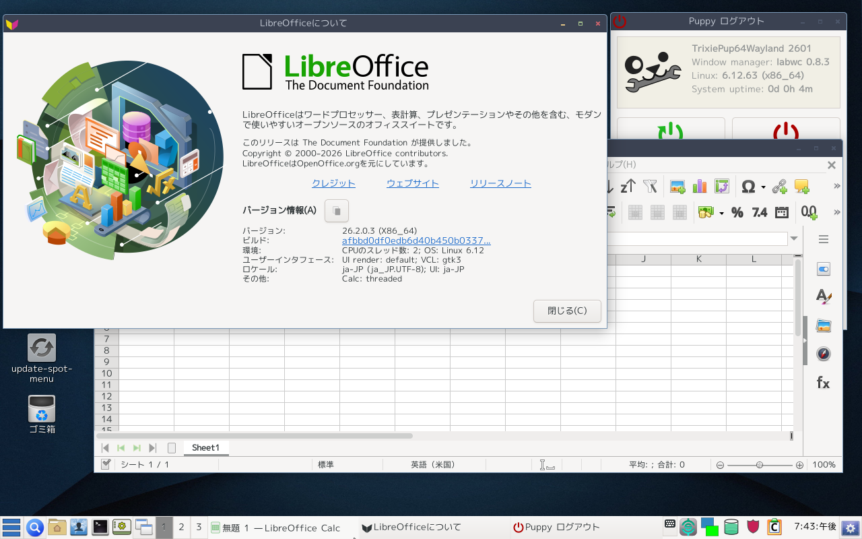Expand the formula bar with the arrow

click(x=795, y=239)
